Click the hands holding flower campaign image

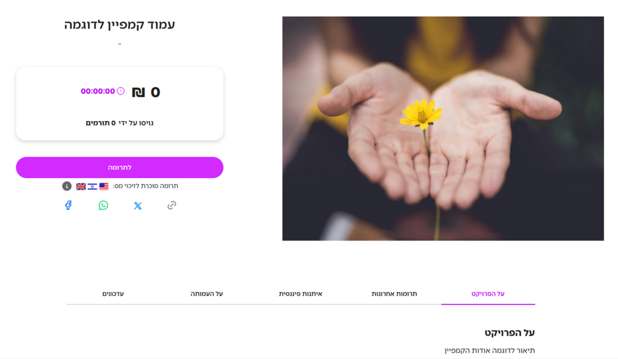pyautogui.click(x=443, y=129)
